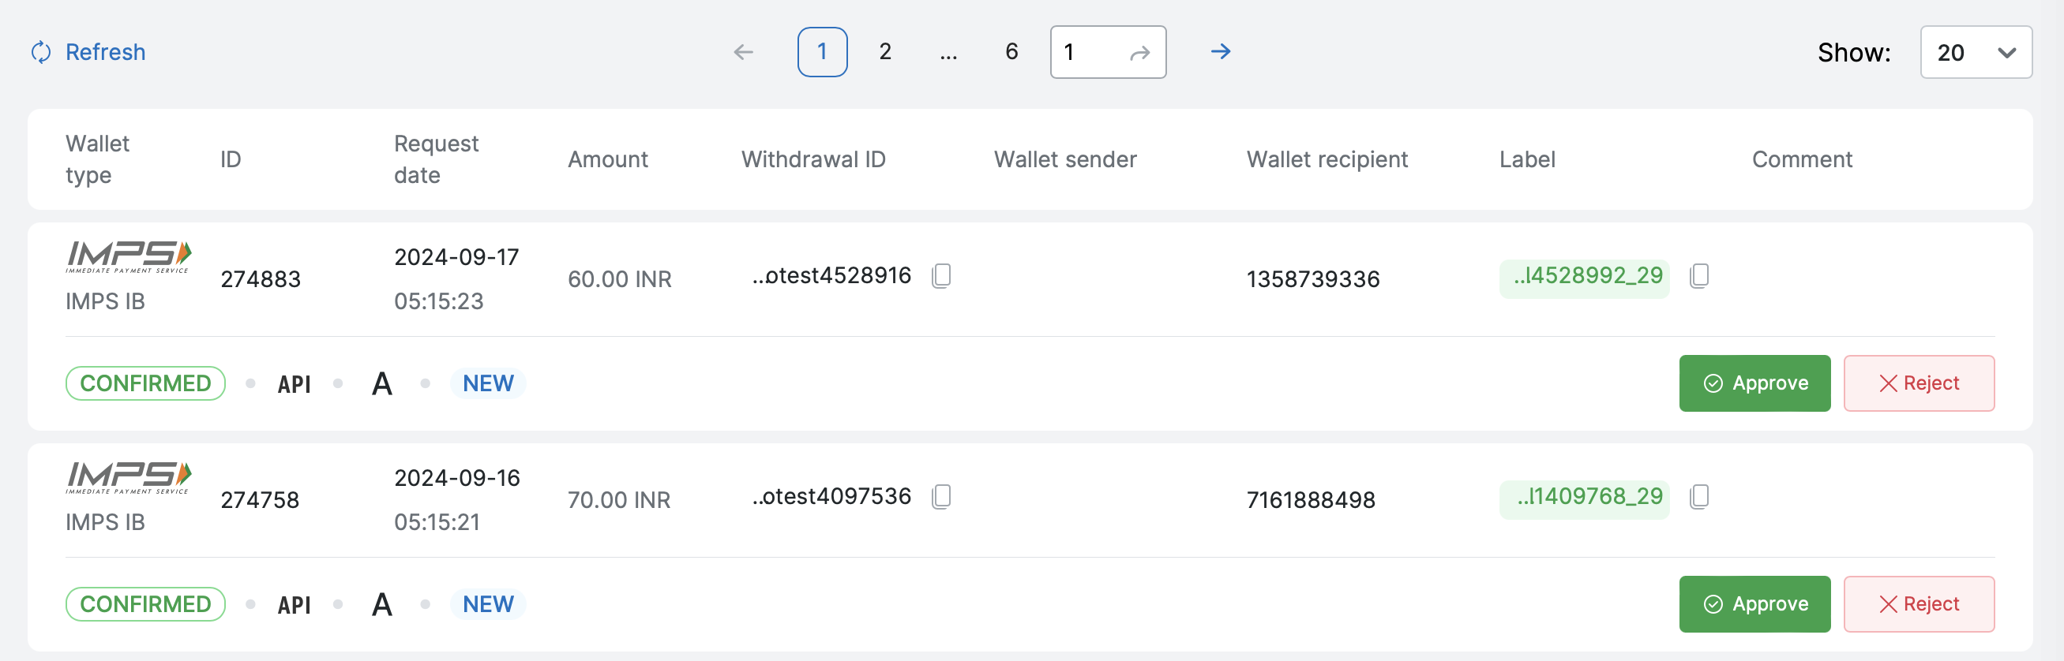This screenshot has height=661, width=2064.
Task: Click the Refresh circular arrows icon
Action: coord(41,52)
